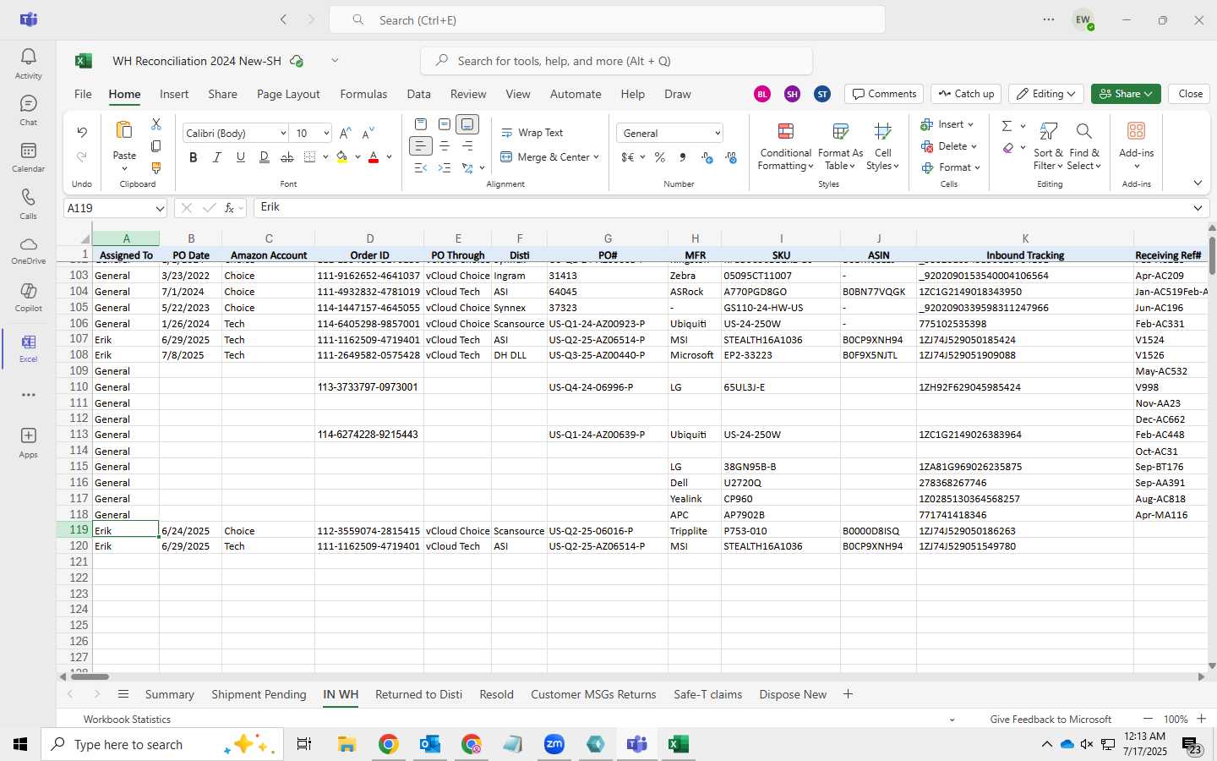The height and width of the screenshot is (761, 1217).
Task: Open Editing mode dropdown
Action: pos(1046,94)
